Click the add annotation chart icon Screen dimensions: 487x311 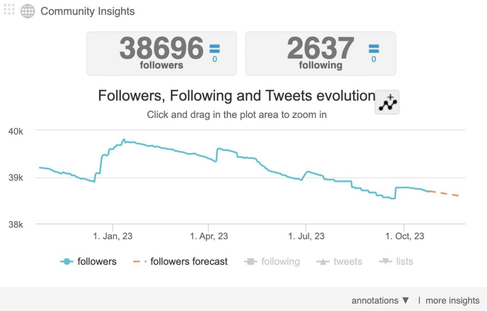387,102
